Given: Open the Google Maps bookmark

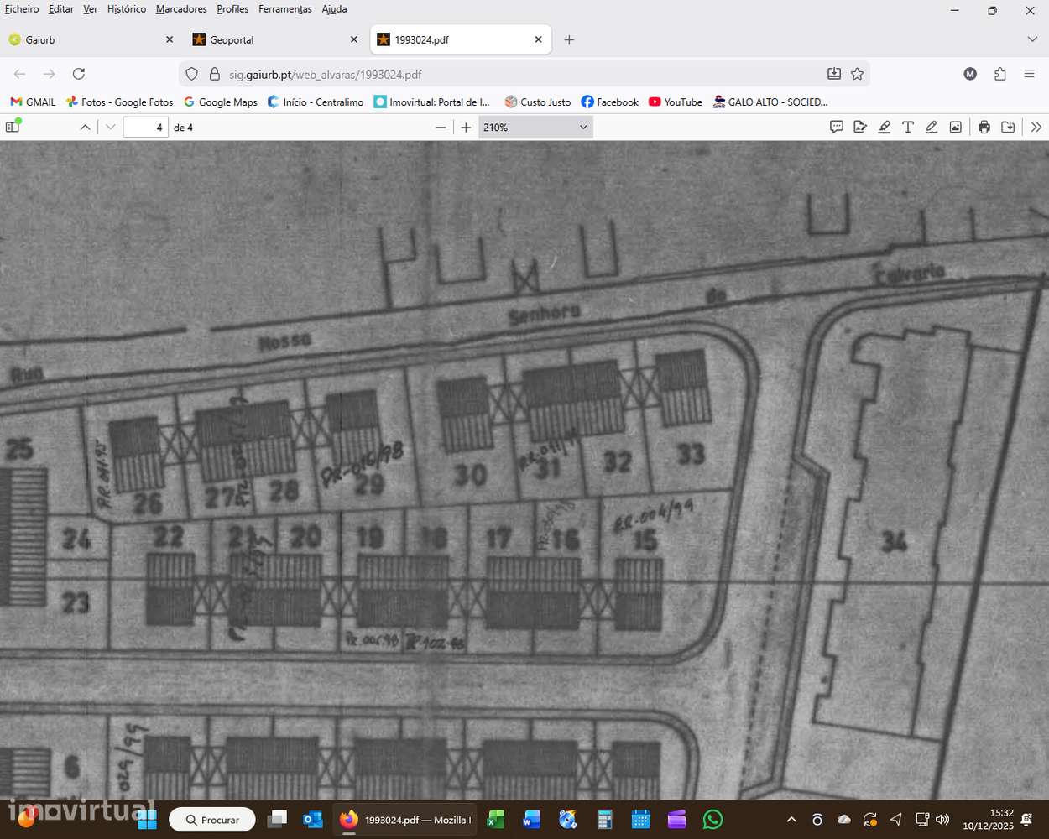Looking at the screenshot, I should click(x=220, y=102).
